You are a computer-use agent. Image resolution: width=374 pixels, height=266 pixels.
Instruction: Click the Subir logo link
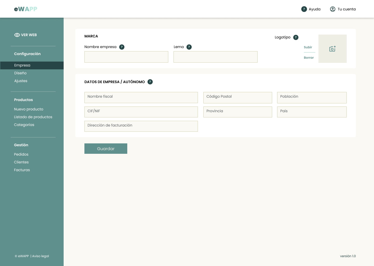click(308, 47)
